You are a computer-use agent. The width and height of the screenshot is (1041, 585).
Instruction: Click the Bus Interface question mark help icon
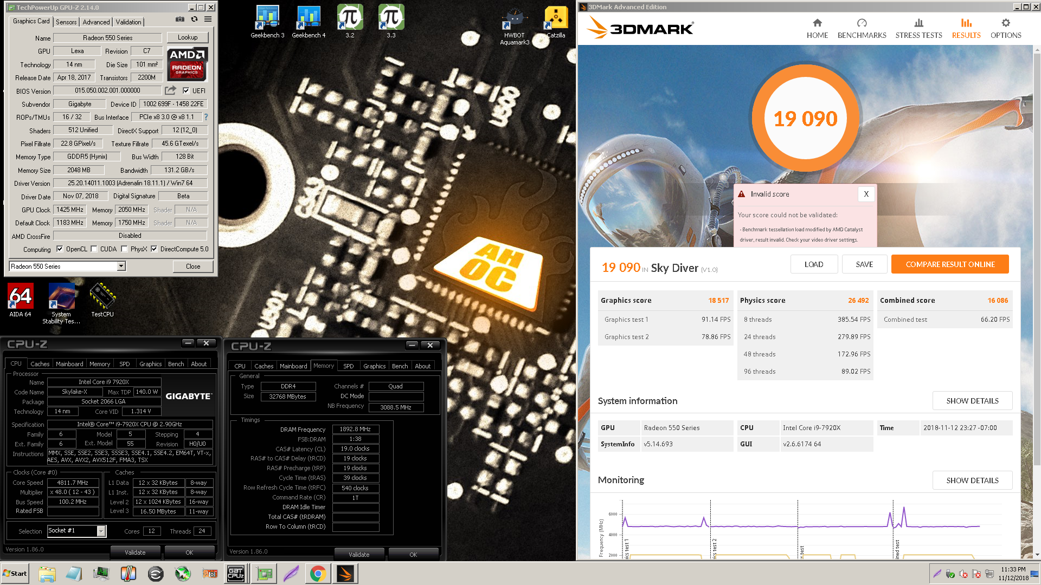pyautogui.click(x=205, y=117)
